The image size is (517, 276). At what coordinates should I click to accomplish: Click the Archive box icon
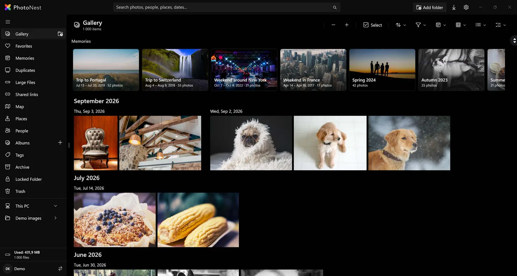click(8, 167)
